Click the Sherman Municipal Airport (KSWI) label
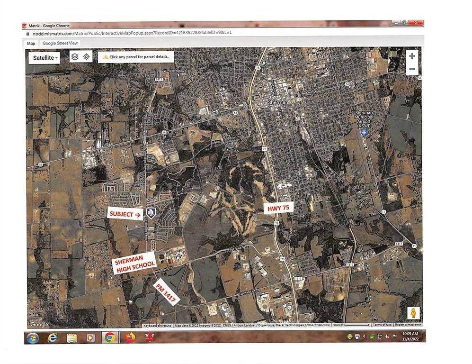 click(x=364, y=119)
